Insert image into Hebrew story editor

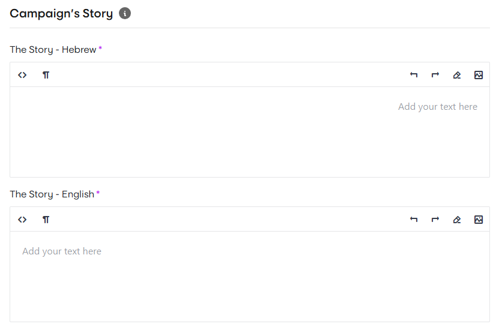(x=479, y=75)
